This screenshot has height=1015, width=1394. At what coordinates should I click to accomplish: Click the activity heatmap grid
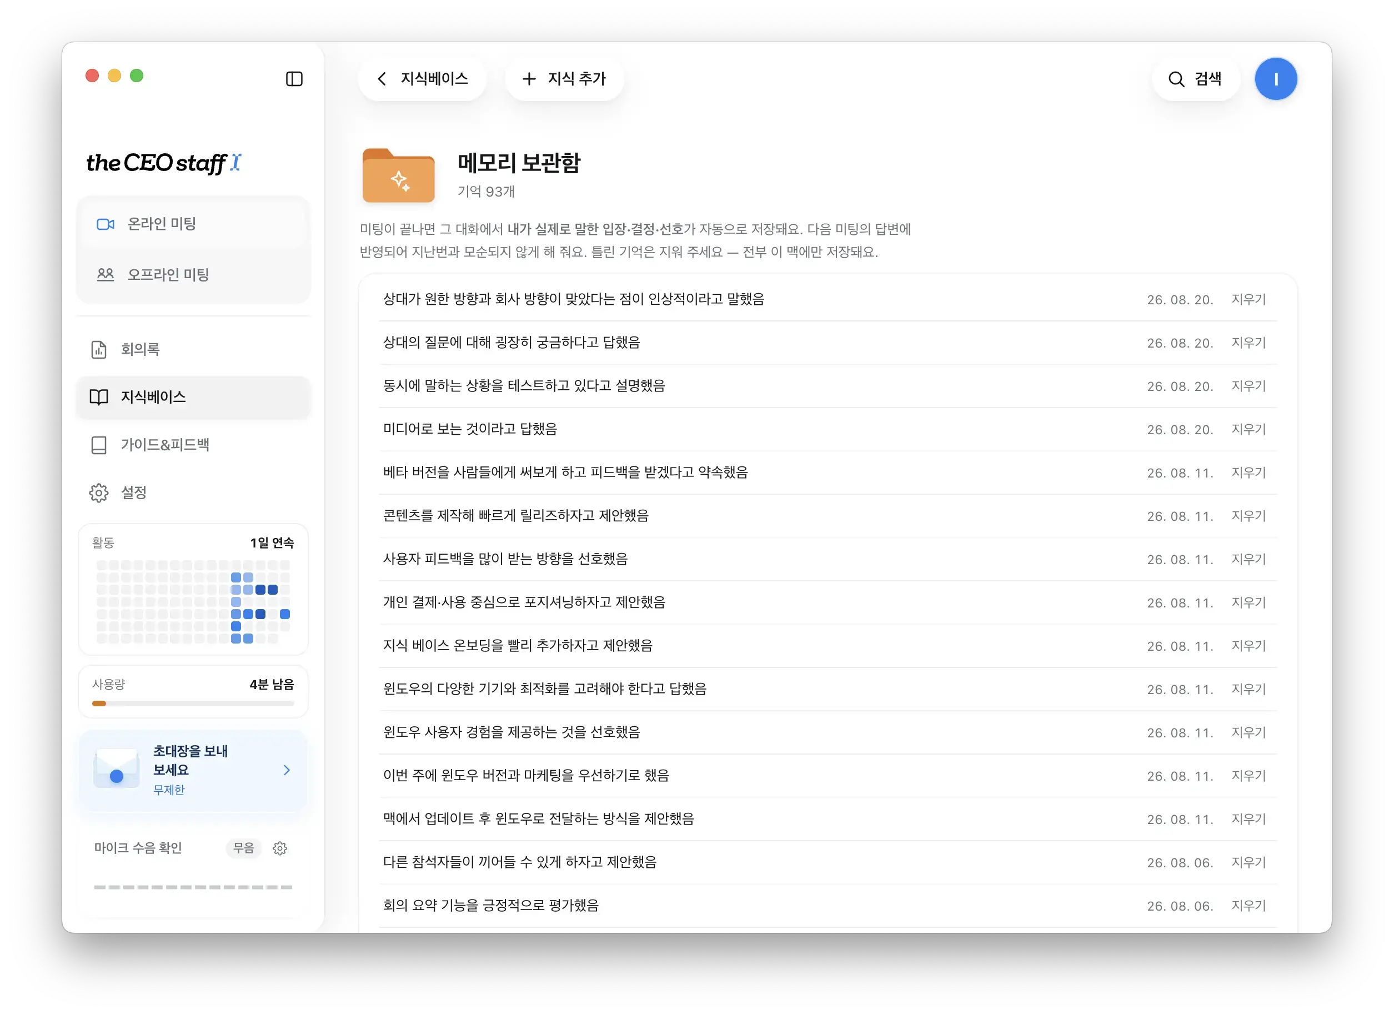coord(193,601)
